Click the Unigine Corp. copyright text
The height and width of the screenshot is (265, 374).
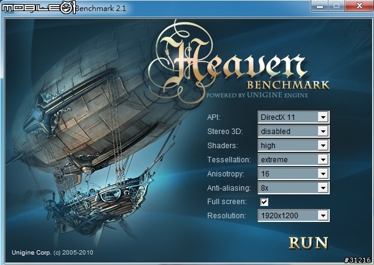(x=52, y=253)
